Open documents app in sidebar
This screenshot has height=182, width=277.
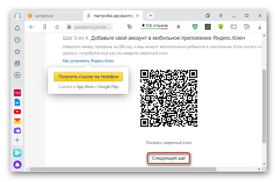(17, 102)
